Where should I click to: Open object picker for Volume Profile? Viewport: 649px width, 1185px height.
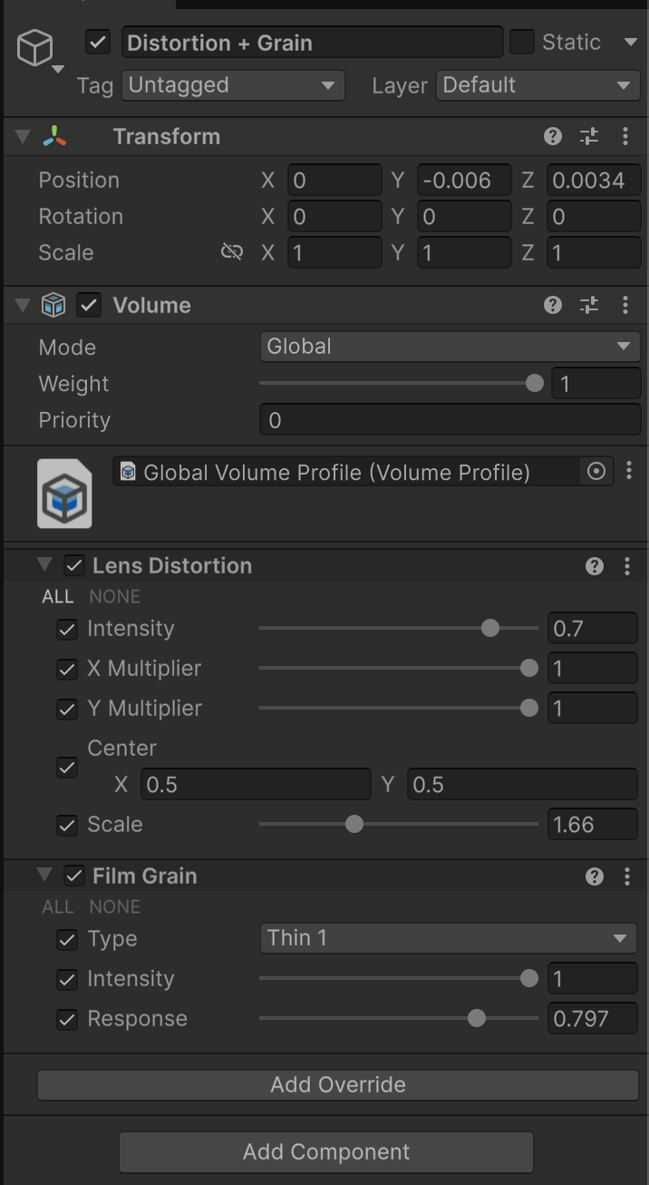point(596,471)
